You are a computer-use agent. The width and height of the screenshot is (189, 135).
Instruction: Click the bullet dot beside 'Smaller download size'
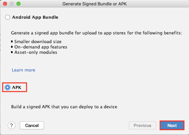tap(12, 41)
